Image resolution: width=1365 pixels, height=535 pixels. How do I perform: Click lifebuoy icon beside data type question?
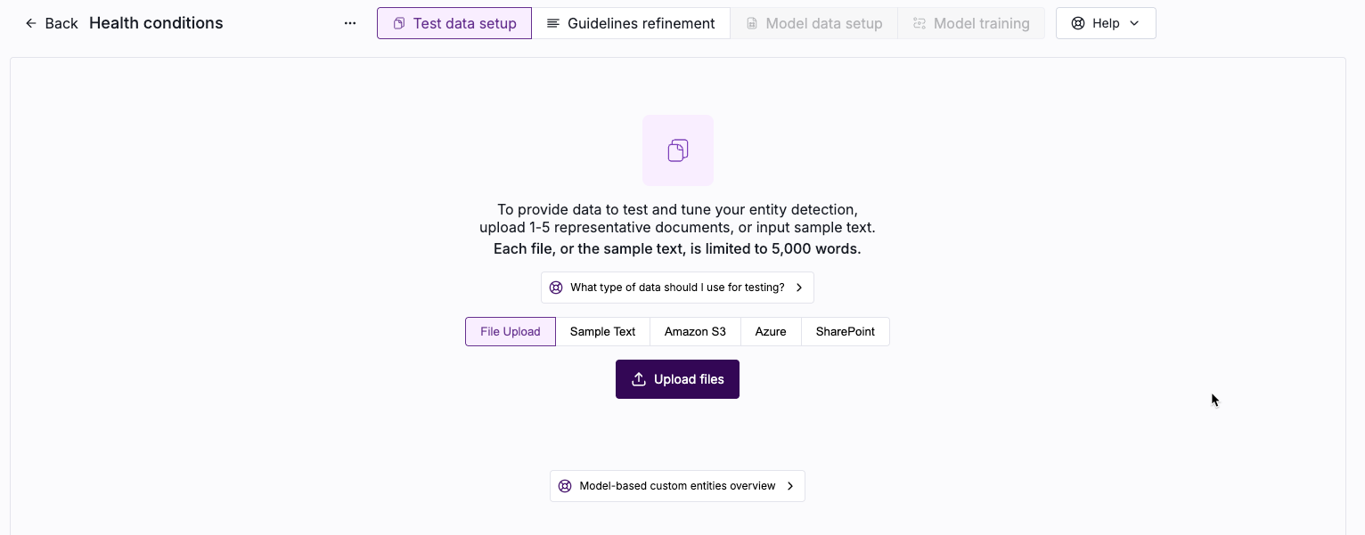pos(556,288)
